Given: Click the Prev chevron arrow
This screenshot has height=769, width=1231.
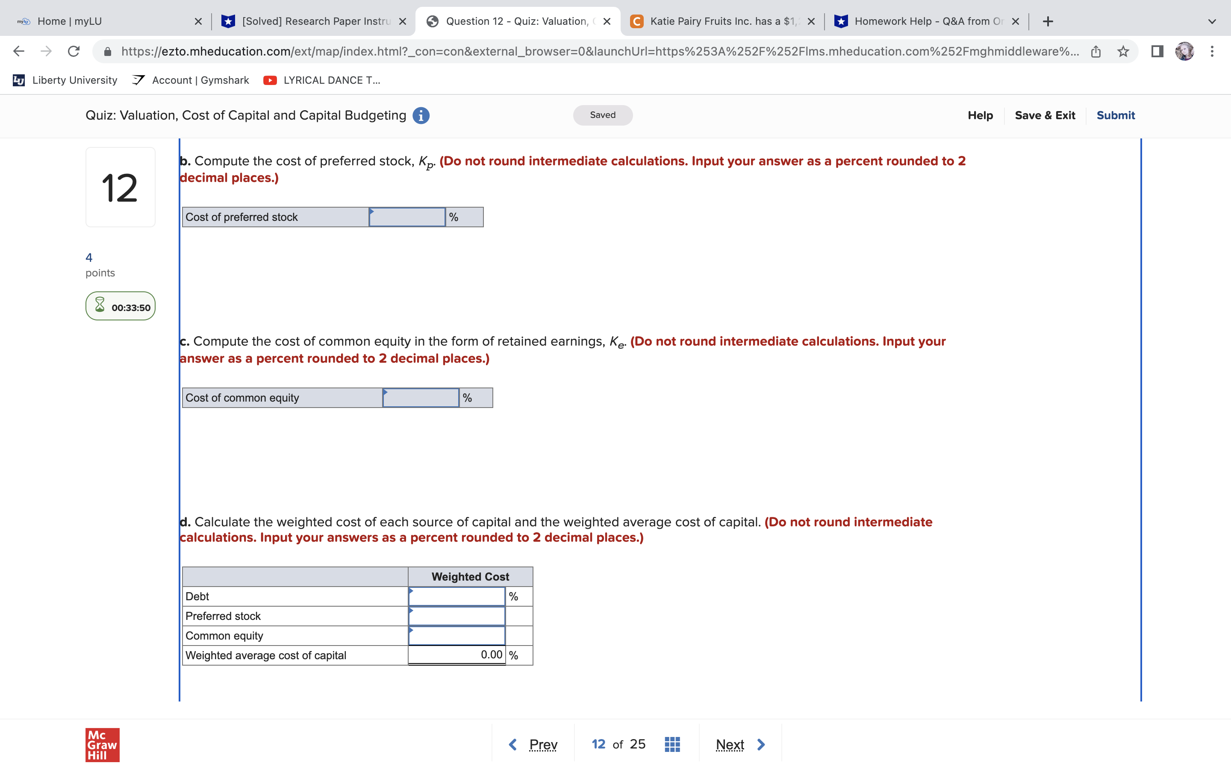Looking at the screenshot, I should [x=513, y=743].
